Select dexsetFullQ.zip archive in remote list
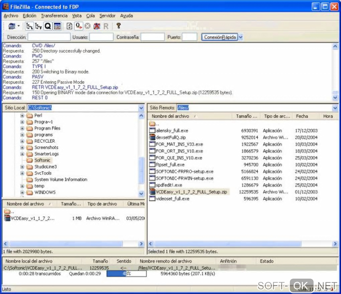The image size is (341, 294). tap(171, 137)
